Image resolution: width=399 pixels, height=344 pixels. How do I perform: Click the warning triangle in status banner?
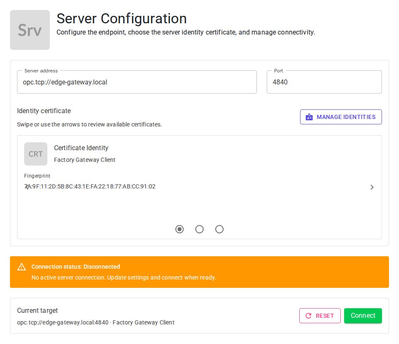22,267
